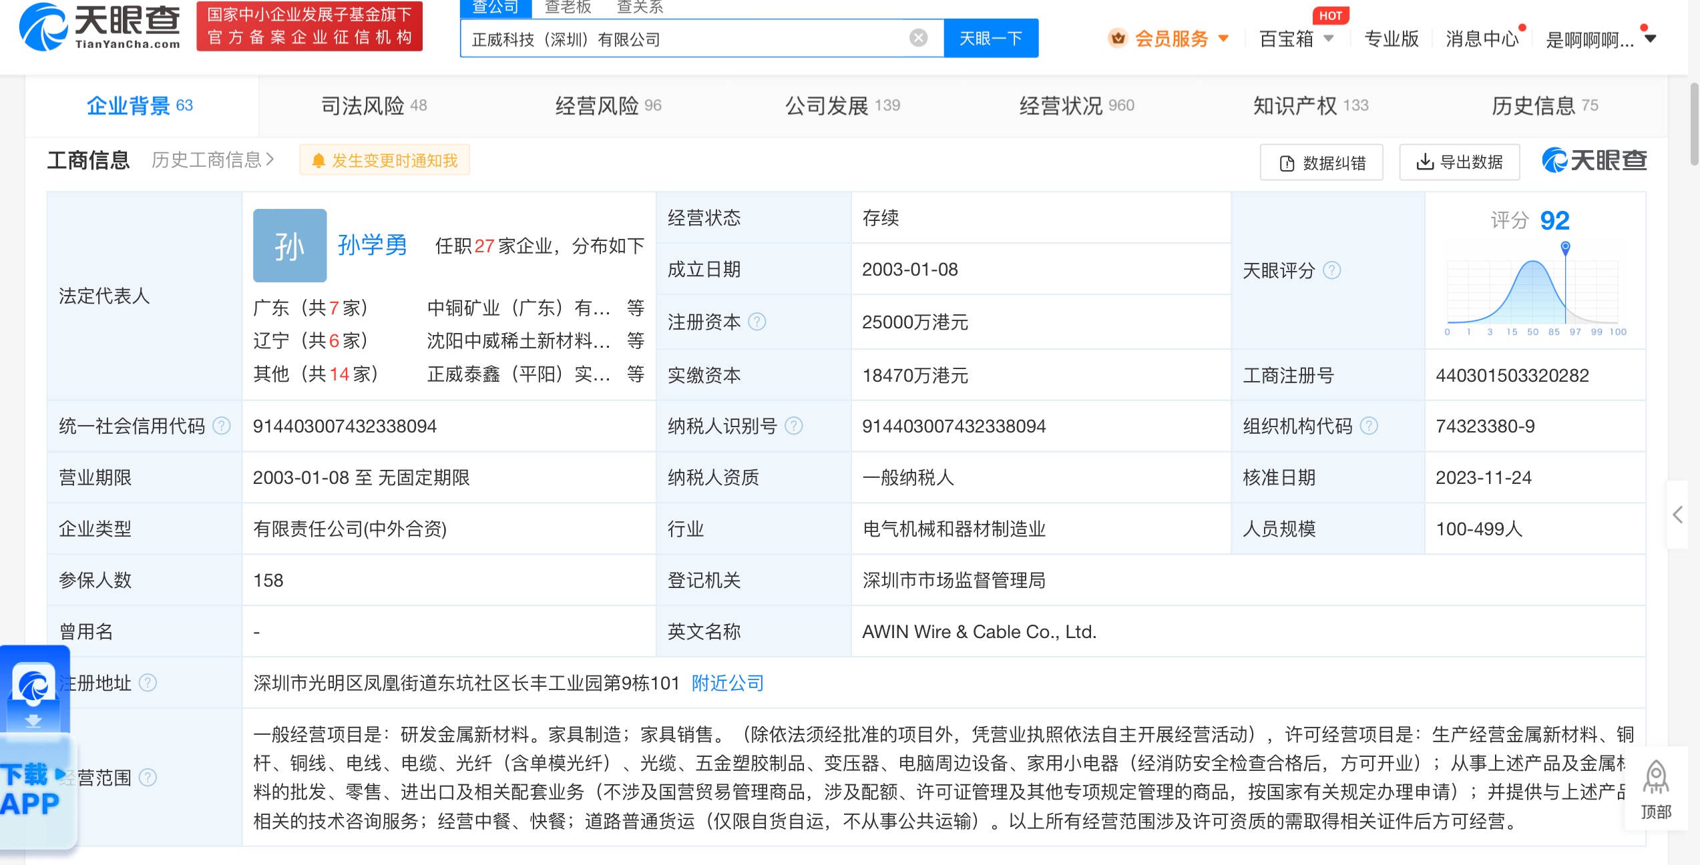Expand the user account dropdown arrow
This screenshot has width=1700, height=865.
tap(1650, 39)
